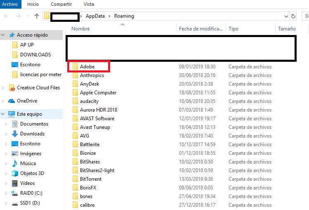Click the Creative Cloud Files icon
This screenshot has width=309, height=210.
(x=12, y=88)
